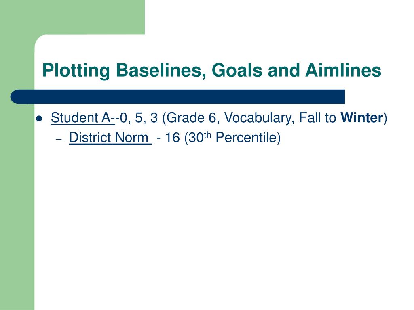Viewport: 414px width, 310px height.
Task: Select the slide title "Plotting Baselines, Goals and Aimlines"
Action: [211, 71]
